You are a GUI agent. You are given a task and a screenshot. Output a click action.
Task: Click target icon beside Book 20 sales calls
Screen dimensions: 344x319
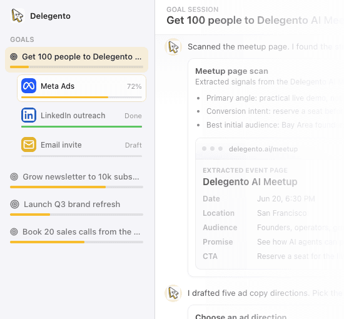tap(14, 231)
